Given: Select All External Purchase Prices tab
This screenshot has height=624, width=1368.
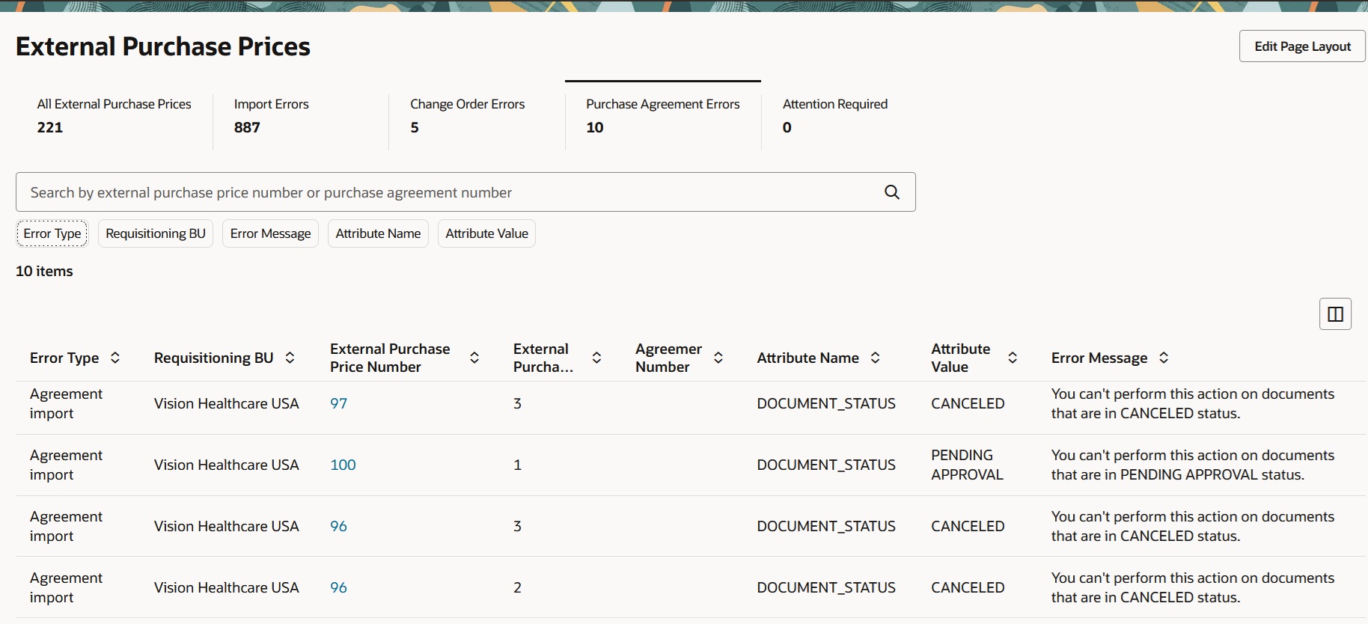Looking at the screenshot, I should click(114, 115).
